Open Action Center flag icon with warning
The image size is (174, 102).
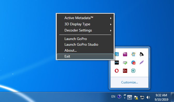pyautogui.click(x=136, y=97)
